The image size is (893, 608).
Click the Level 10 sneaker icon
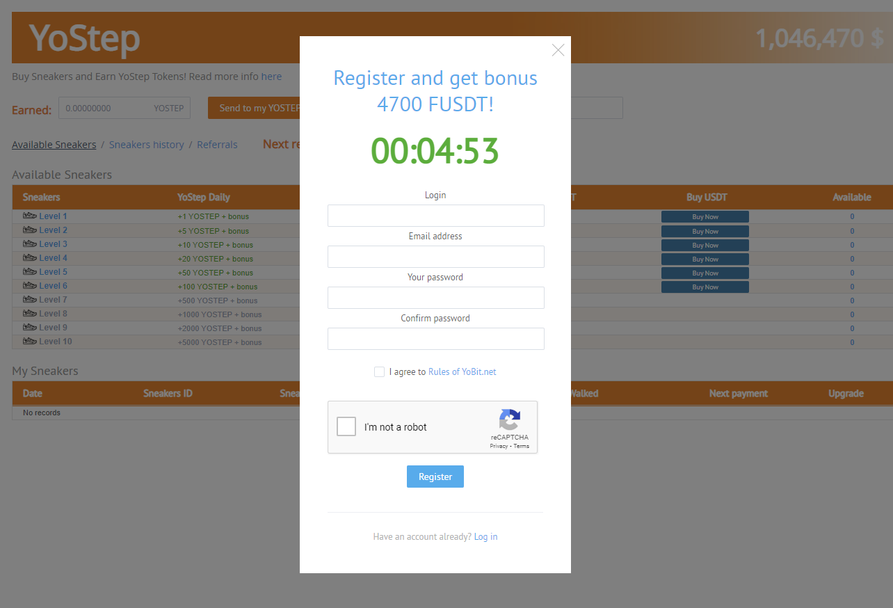30,341
